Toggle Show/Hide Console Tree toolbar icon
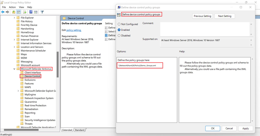This screenshot has width=260, height=136. pos(19,12)
